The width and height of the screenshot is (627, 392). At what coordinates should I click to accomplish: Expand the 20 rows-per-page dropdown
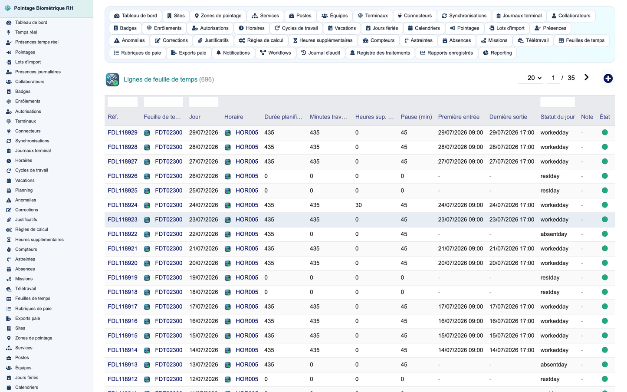[x=534, y=78]
